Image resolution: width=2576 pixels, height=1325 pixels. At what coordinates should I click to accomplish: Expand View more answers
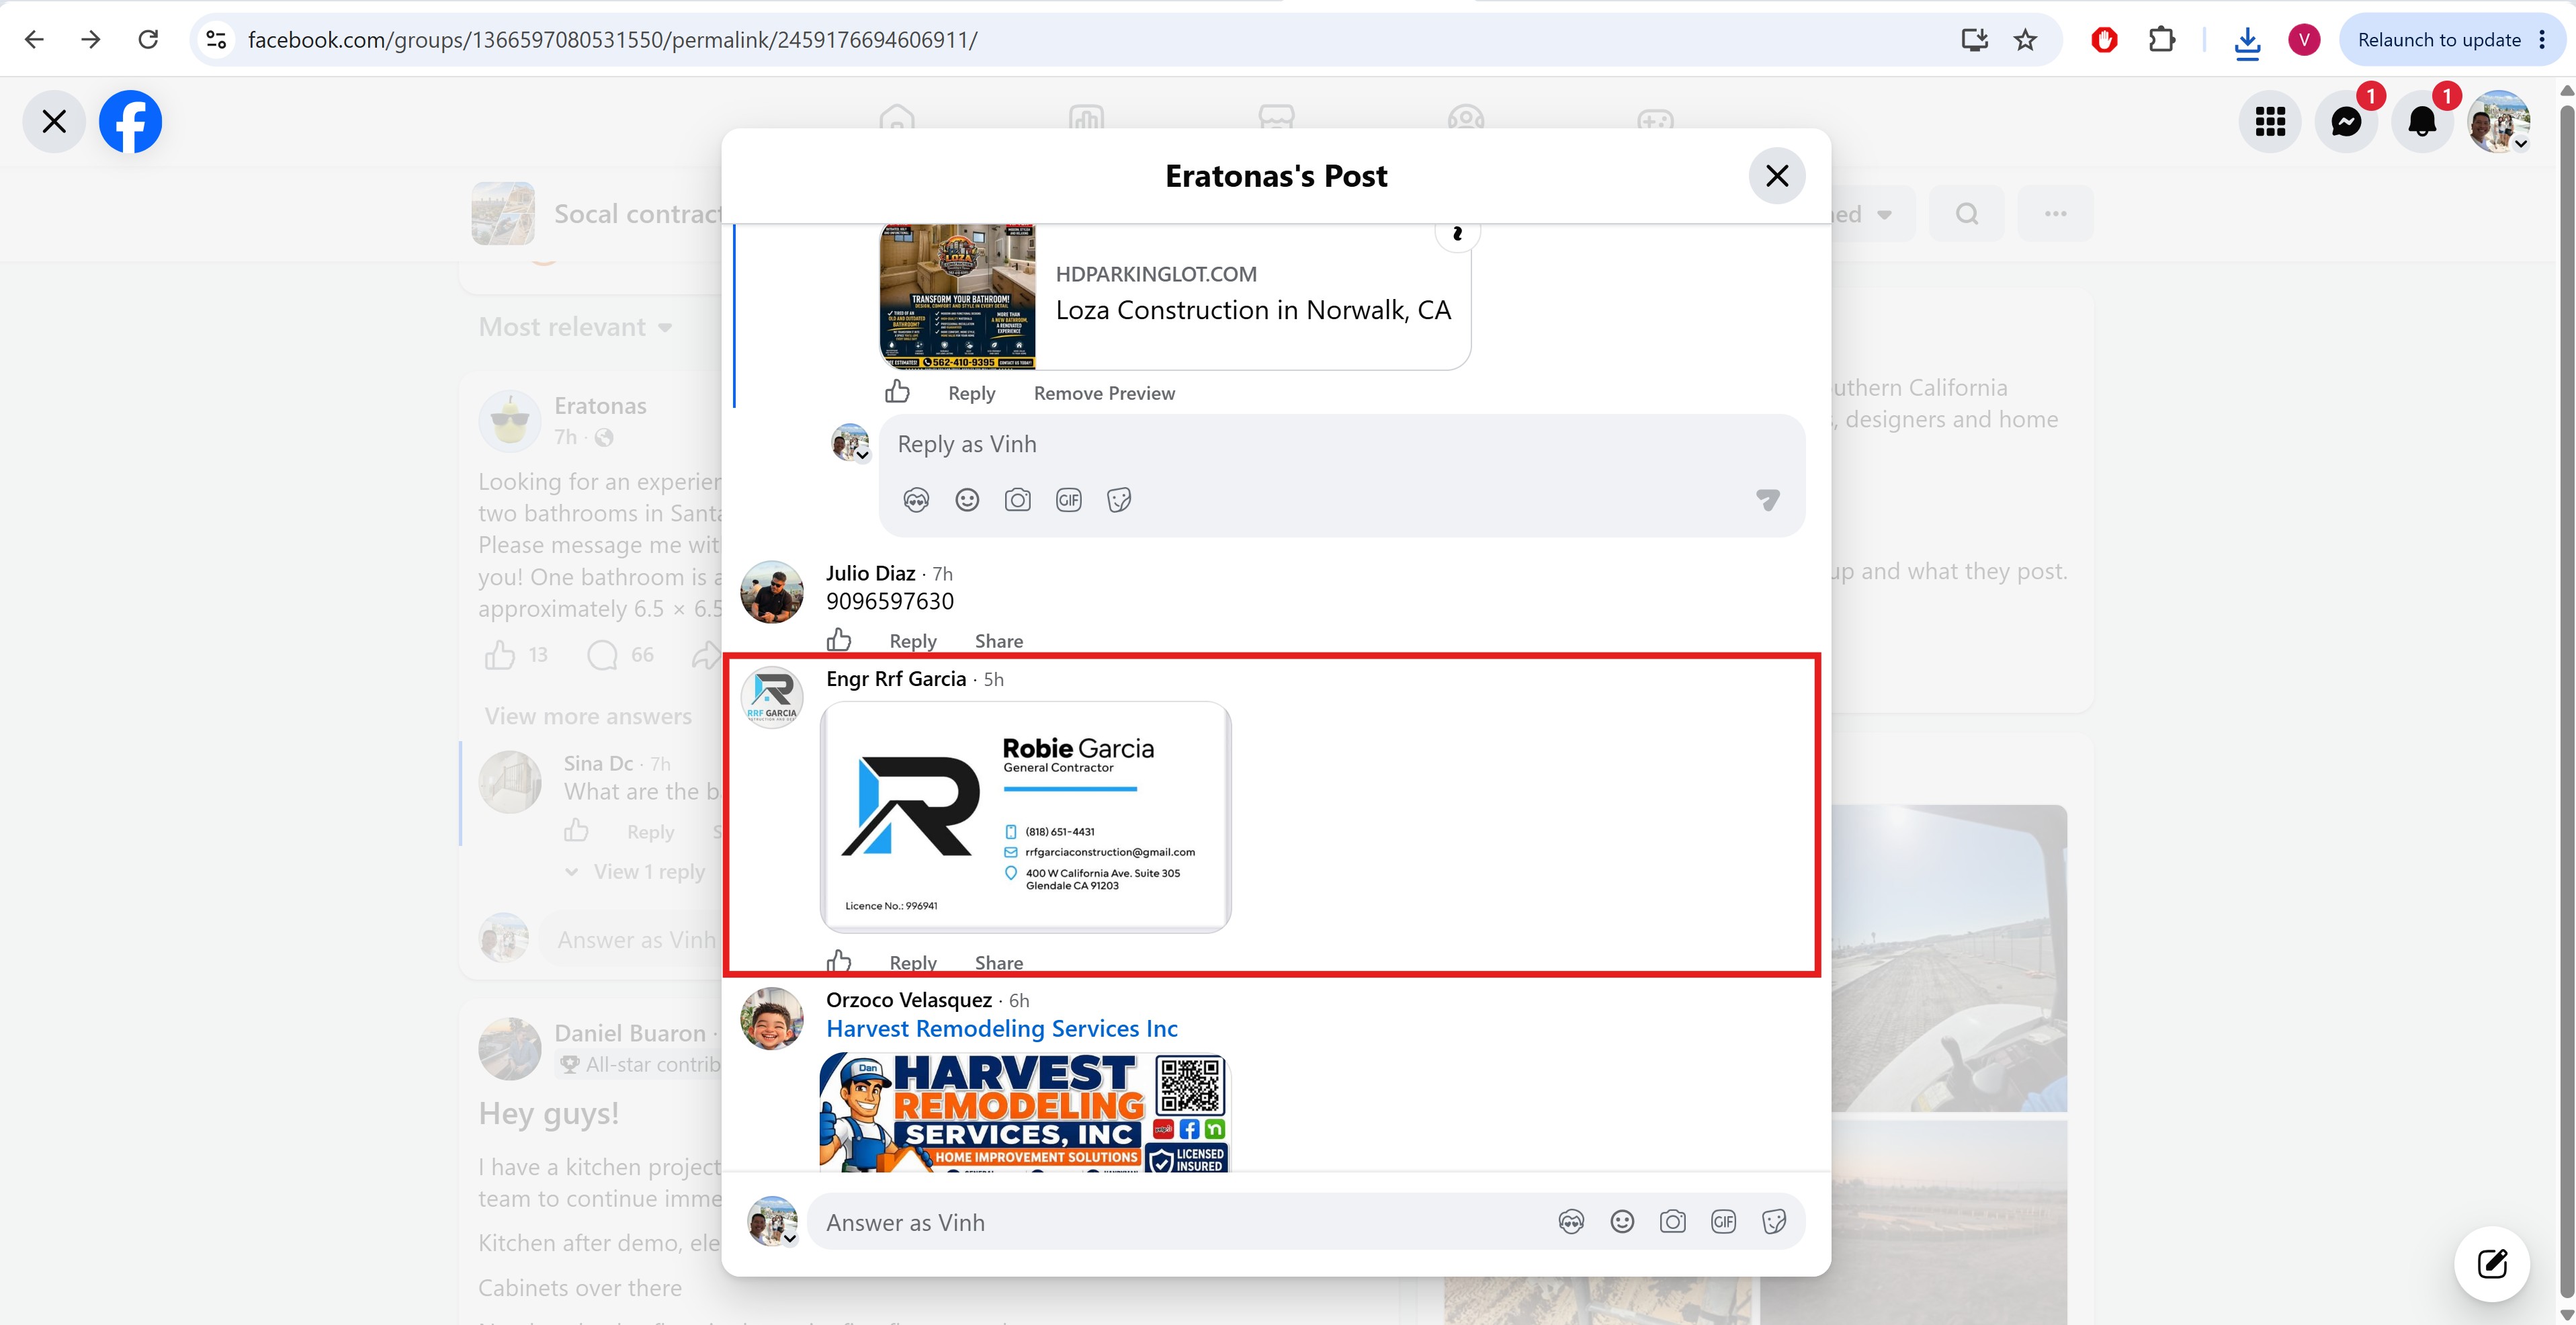(x=588, y=716)
